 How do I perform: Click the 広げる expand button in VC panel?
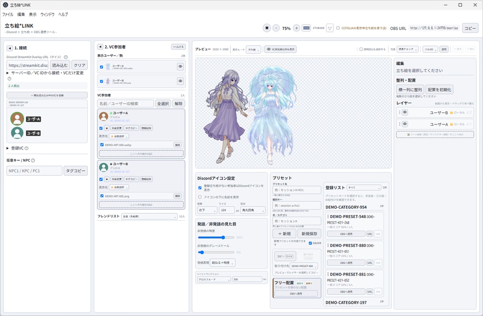click(x=178, y=47)
